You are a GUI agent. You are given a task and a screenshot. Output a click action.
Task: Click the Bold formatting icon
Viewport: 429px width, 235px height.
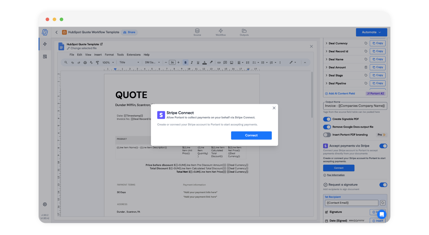[185, 63]
